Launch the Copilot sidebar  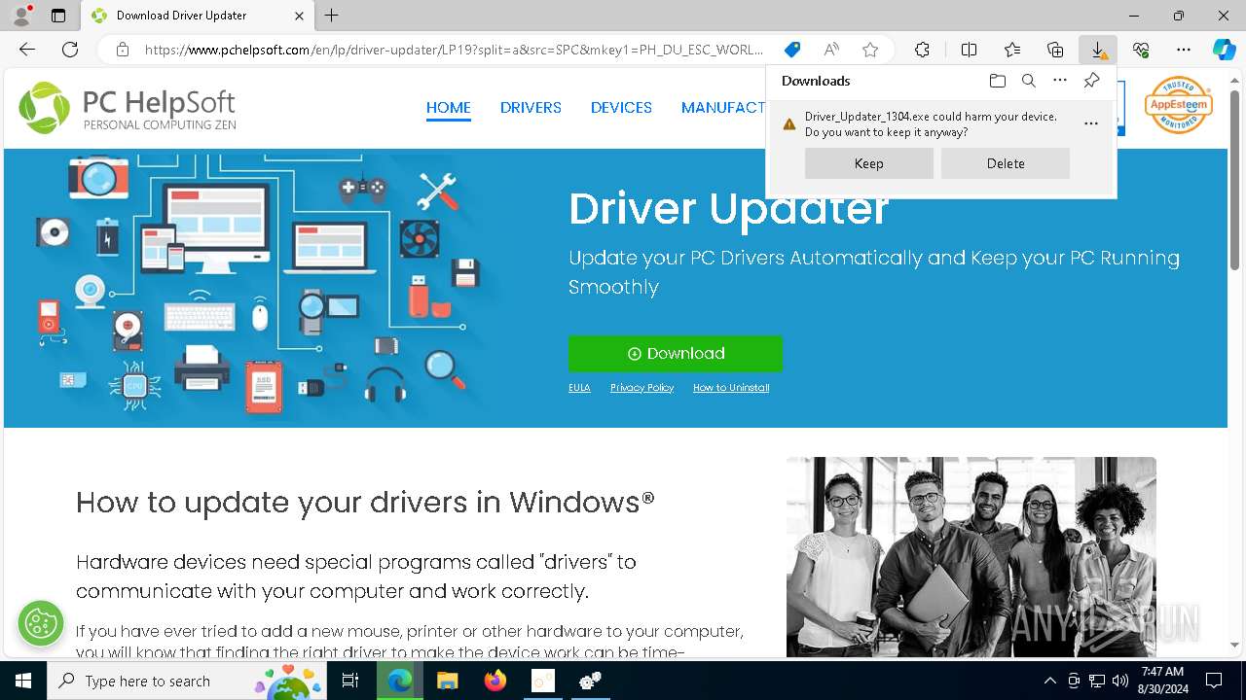[x=1224, y=50]
